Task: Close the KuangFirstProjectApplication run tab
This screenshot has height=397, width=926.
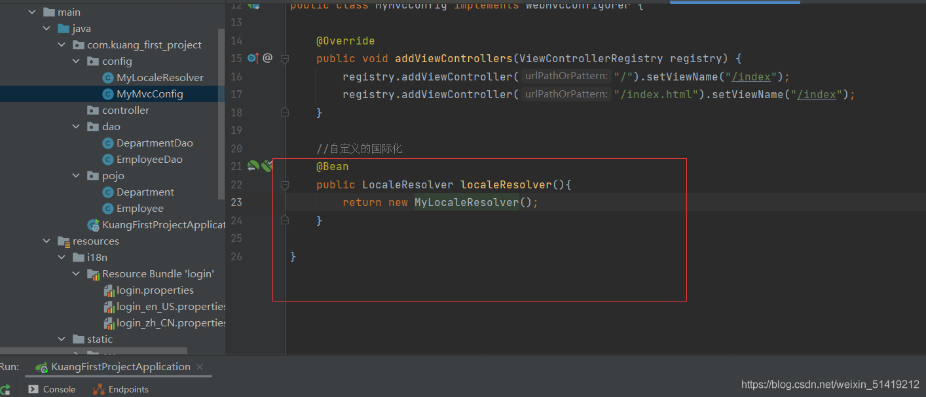Action: (200, 367)
